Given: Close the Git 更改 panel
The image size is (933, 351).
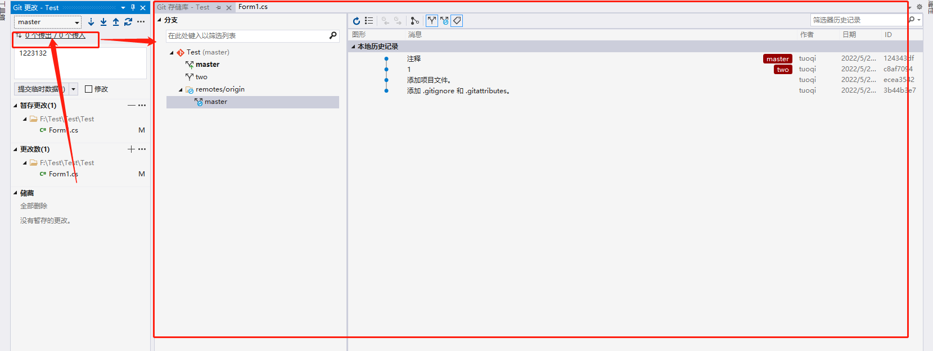Looking at the screenshot, I should click(143, 7).
